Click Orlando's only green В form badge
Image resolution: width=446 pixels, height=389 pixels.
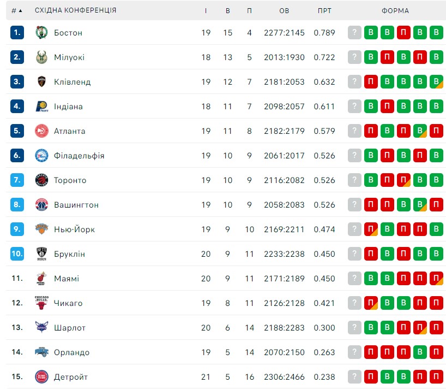tap(420, 352)
